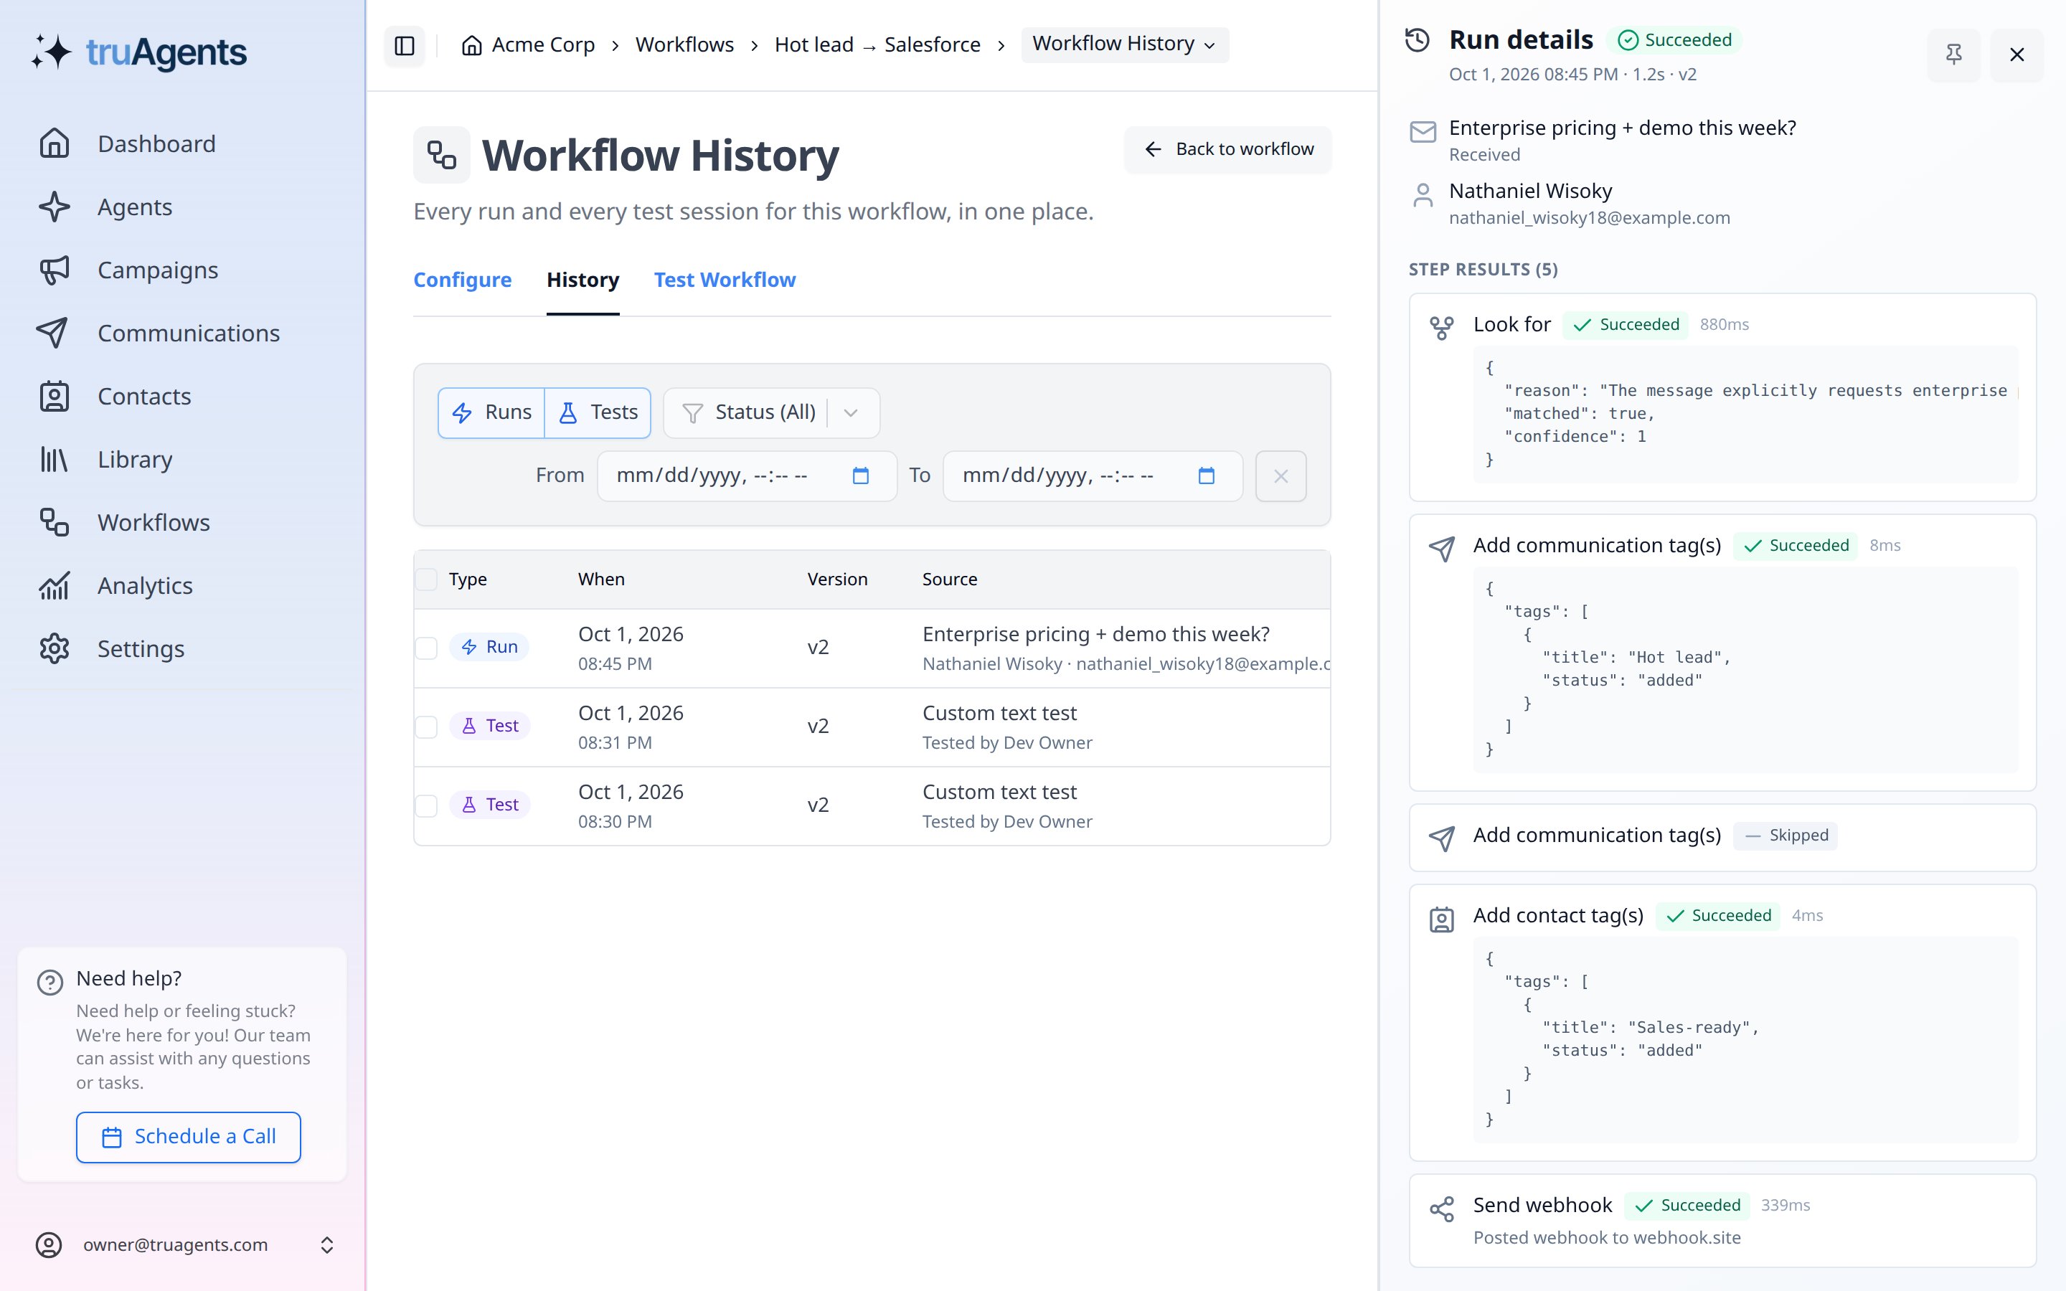Click Schedule a Call button
The image size is (2066, 1291).
189,1137
